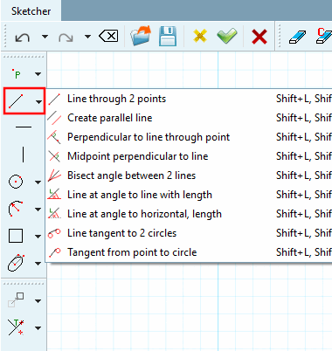Expand the Slot tool dropdown arrow
The height and width of the screenshot is (351, 332).
coord(38,264)
